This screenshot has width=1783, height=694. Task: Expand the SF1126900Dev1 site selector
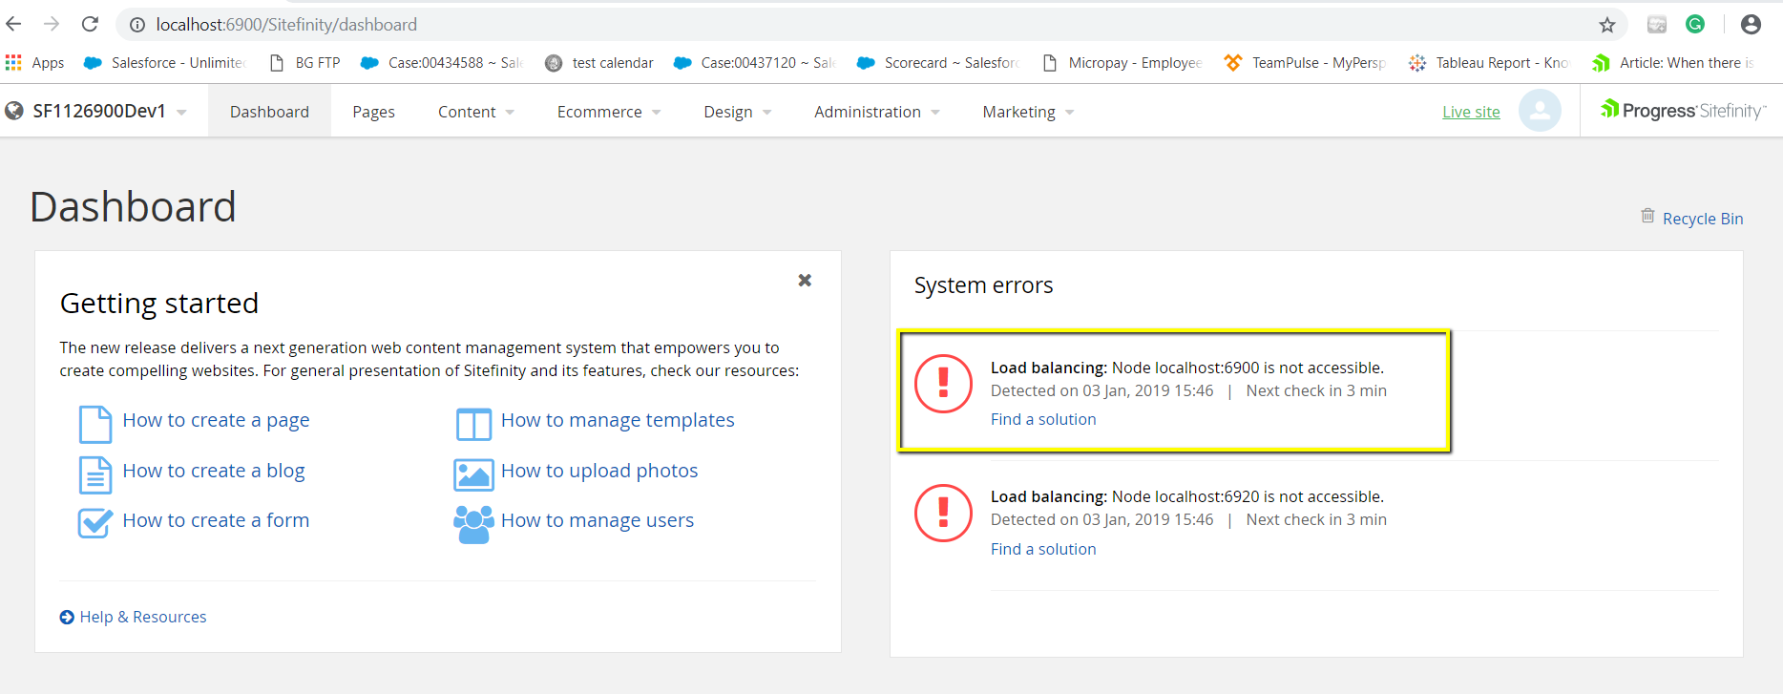95,112
